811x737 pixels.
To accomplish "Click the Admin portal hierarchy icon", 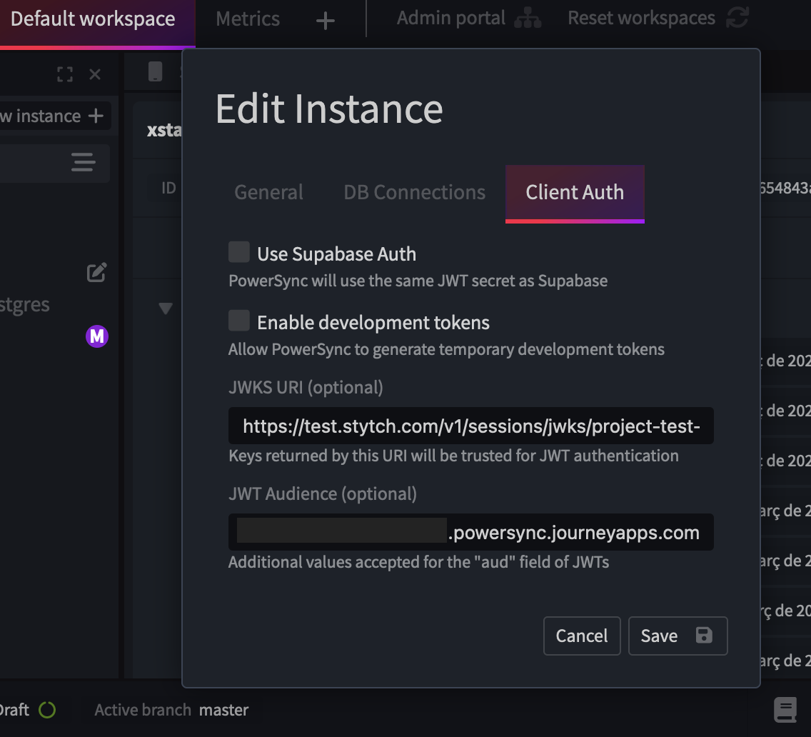I will pyautogui.click(x=528, y=18).
